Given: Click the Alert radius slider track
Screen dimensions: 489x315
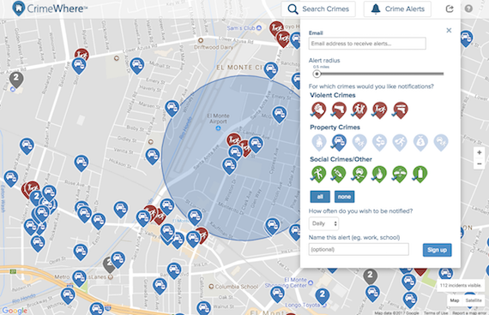Looking at the screenshot, I should click(x=380, y=74).
